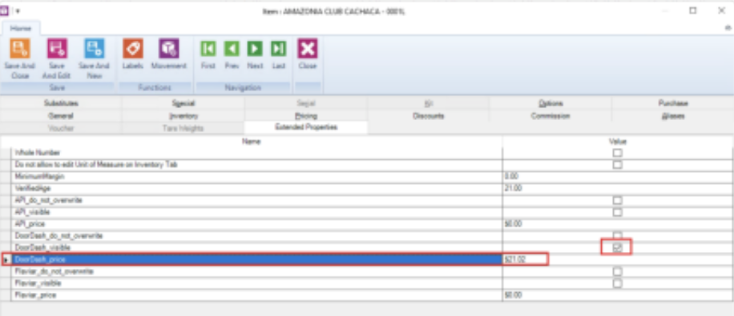Switch to the Kit tab
Screen dimensions: 734x316
coord(429,103)
